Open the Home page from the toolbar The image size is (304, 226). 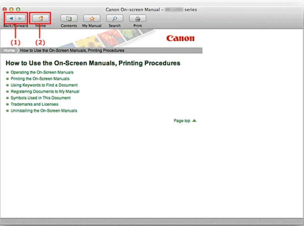pyautogui.click(x=41, y=19)
